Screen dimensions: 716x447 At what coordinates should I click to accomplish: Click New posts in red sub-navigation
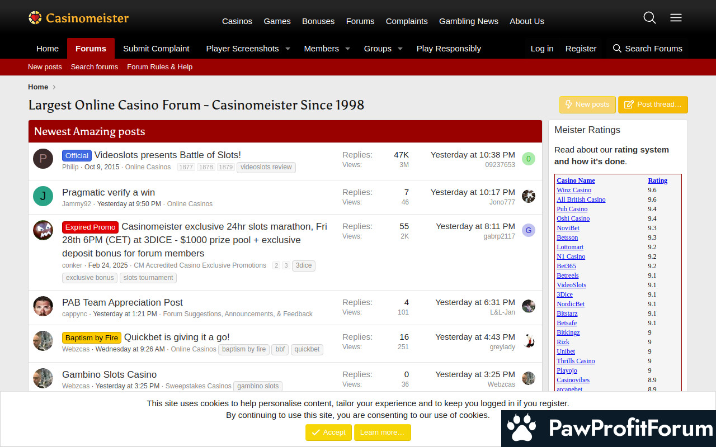click(45, 67)
